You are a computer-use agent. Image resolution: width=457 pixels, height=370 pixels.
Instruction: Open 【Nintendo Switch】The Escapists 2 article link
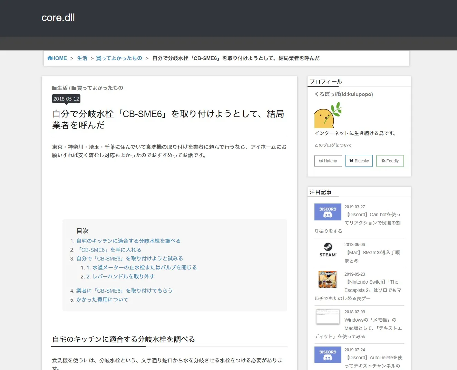(358, 290)
